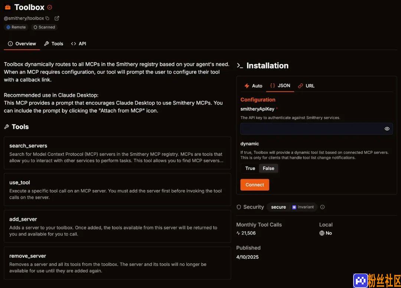Click the Monthly Tool Calls value 21,506
The height and width of the screenshot is (288, 401).
click(248, 233)
